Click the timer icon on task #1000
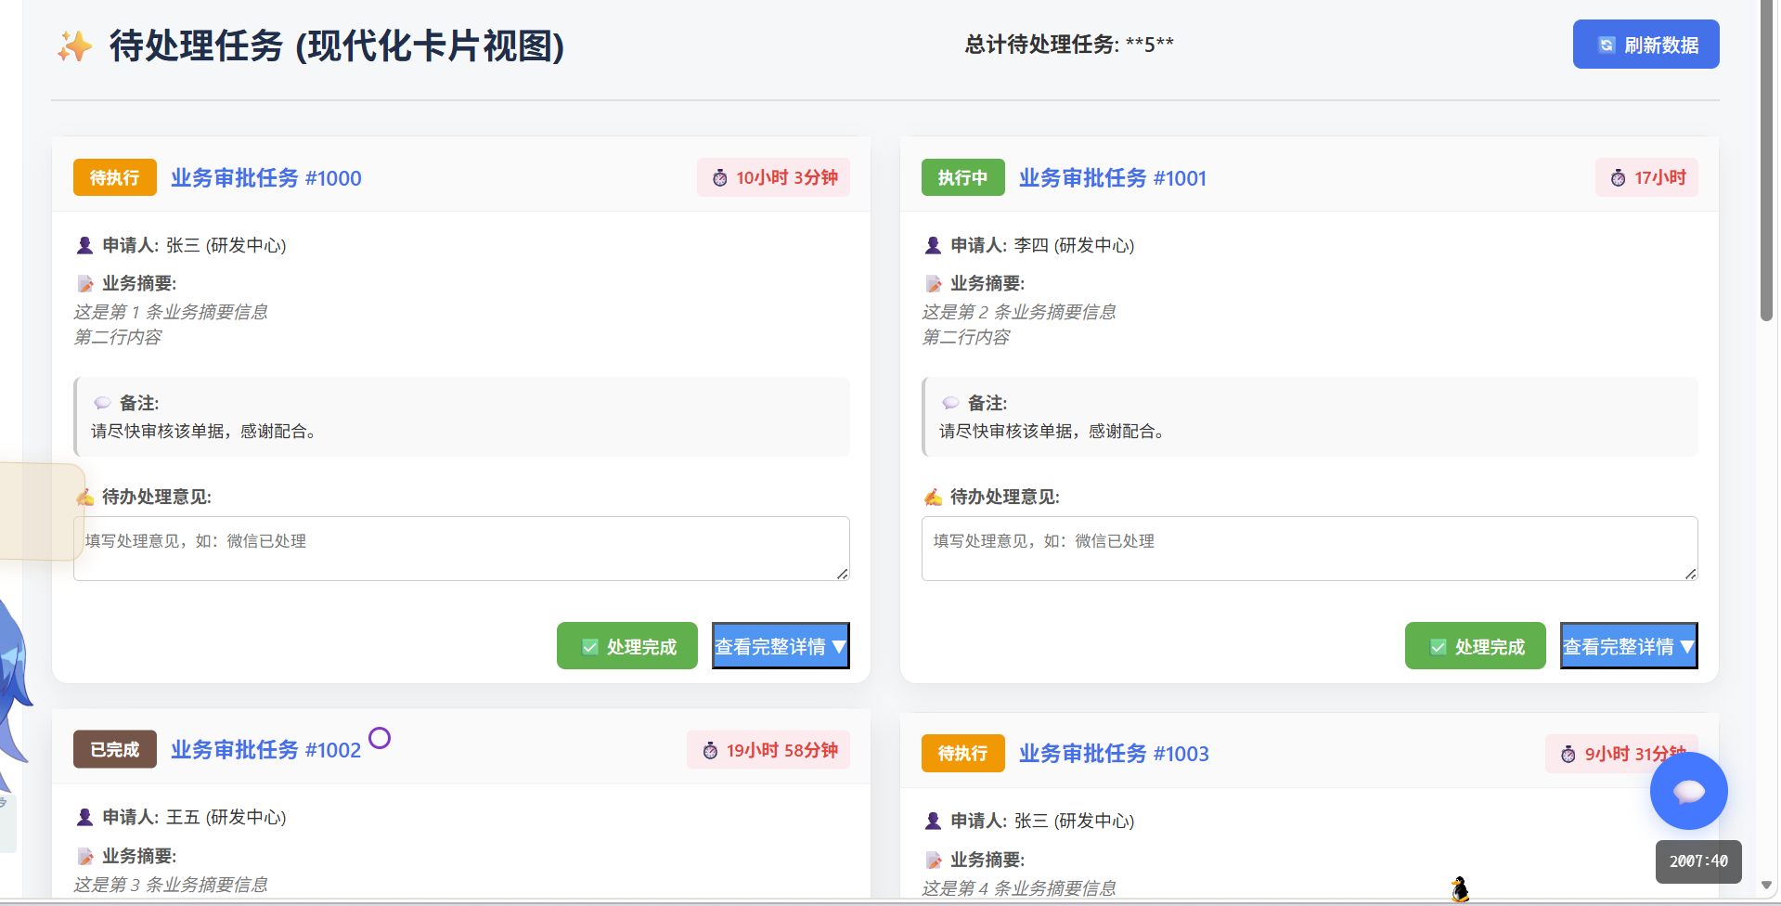Viewport: 1781px width, 906px height. pyautogui.click(x=720, y=178)
